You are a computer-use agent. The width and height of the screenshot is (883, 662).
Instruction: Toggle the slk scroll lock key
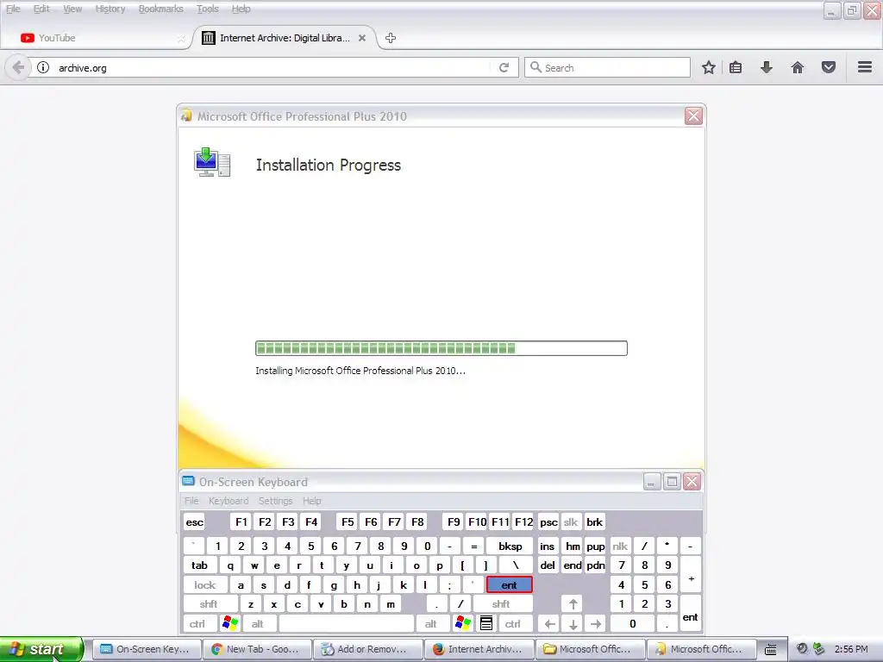(x=571, y=522)
